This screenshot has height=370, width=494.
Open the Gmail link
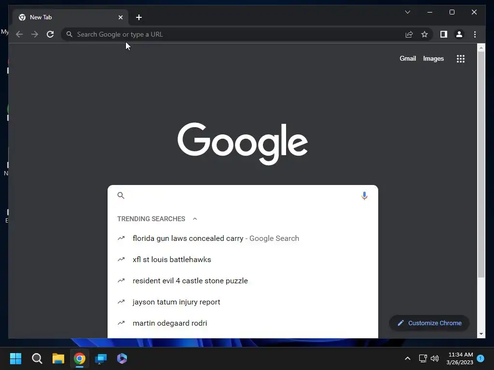(408, 58)
